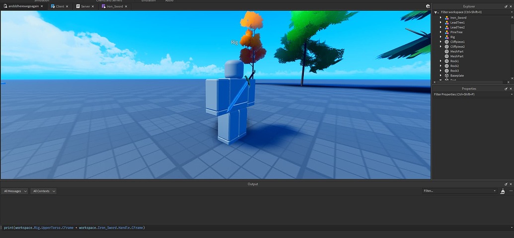Close the Iron_Sword tab

click(x=126, y=6)
